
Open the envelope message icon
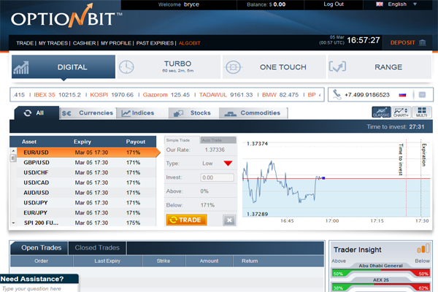point(422,95)
